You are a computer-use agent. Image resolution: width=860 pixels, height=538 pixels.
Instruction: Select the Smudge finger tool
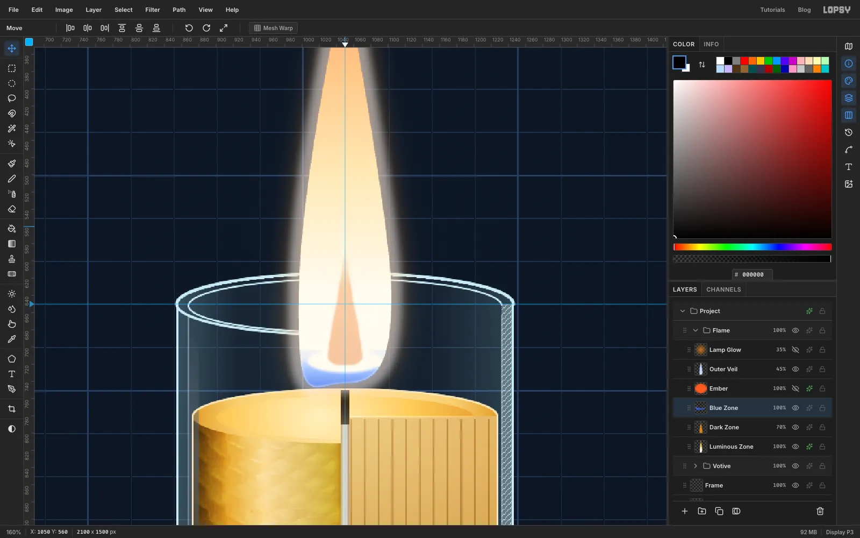[x=12, y=324]
